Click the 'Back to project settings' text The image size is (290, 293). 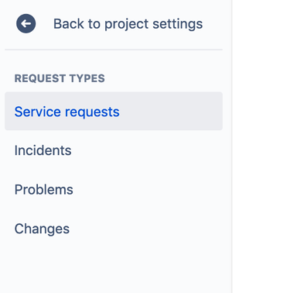point(128,24)
